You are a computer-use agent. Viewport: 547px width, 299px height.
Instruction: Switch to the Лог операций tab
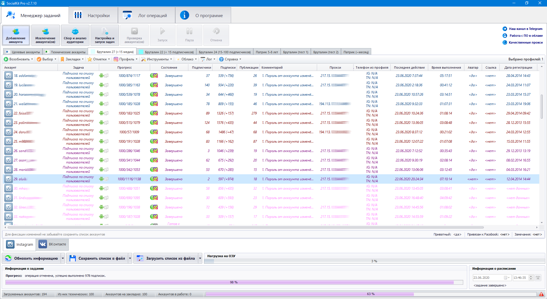coord(146,15)
